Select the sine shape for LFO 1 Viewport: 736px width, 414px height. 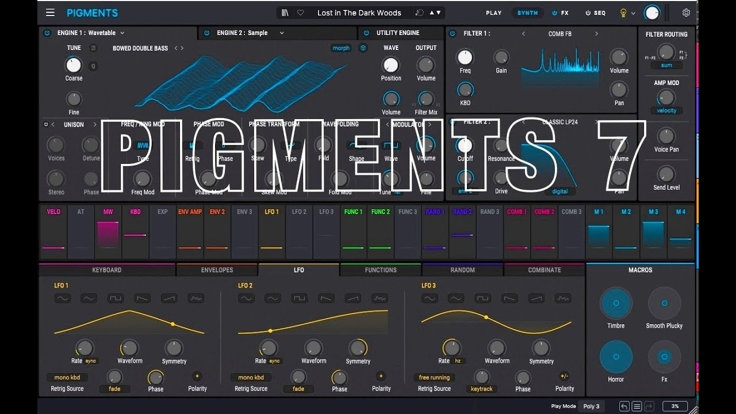tap(63, 298)
